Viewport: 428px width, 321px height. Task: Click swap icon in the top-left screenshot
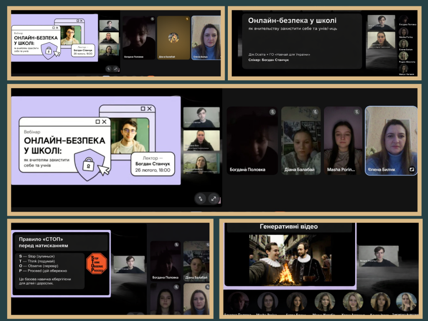109,69
